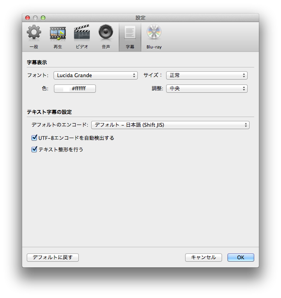
Task: Uncheck テキスト整形を行う checkbox
Action: pyautogui.click(x=34, y=149)
